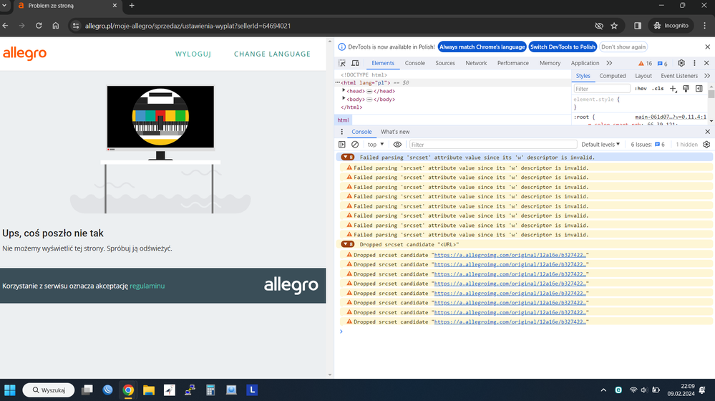Viewport: 715px width, 401px height.
Task: Open What's new drawer tab
Action: click(x=395, y=132)
